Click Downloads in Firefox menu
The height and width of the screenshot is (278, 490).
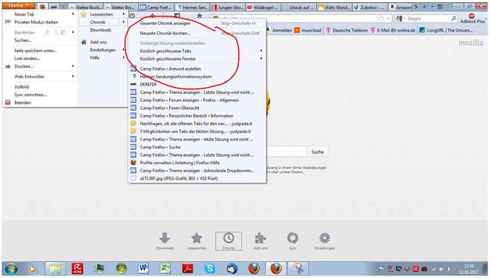coord(103,30)
